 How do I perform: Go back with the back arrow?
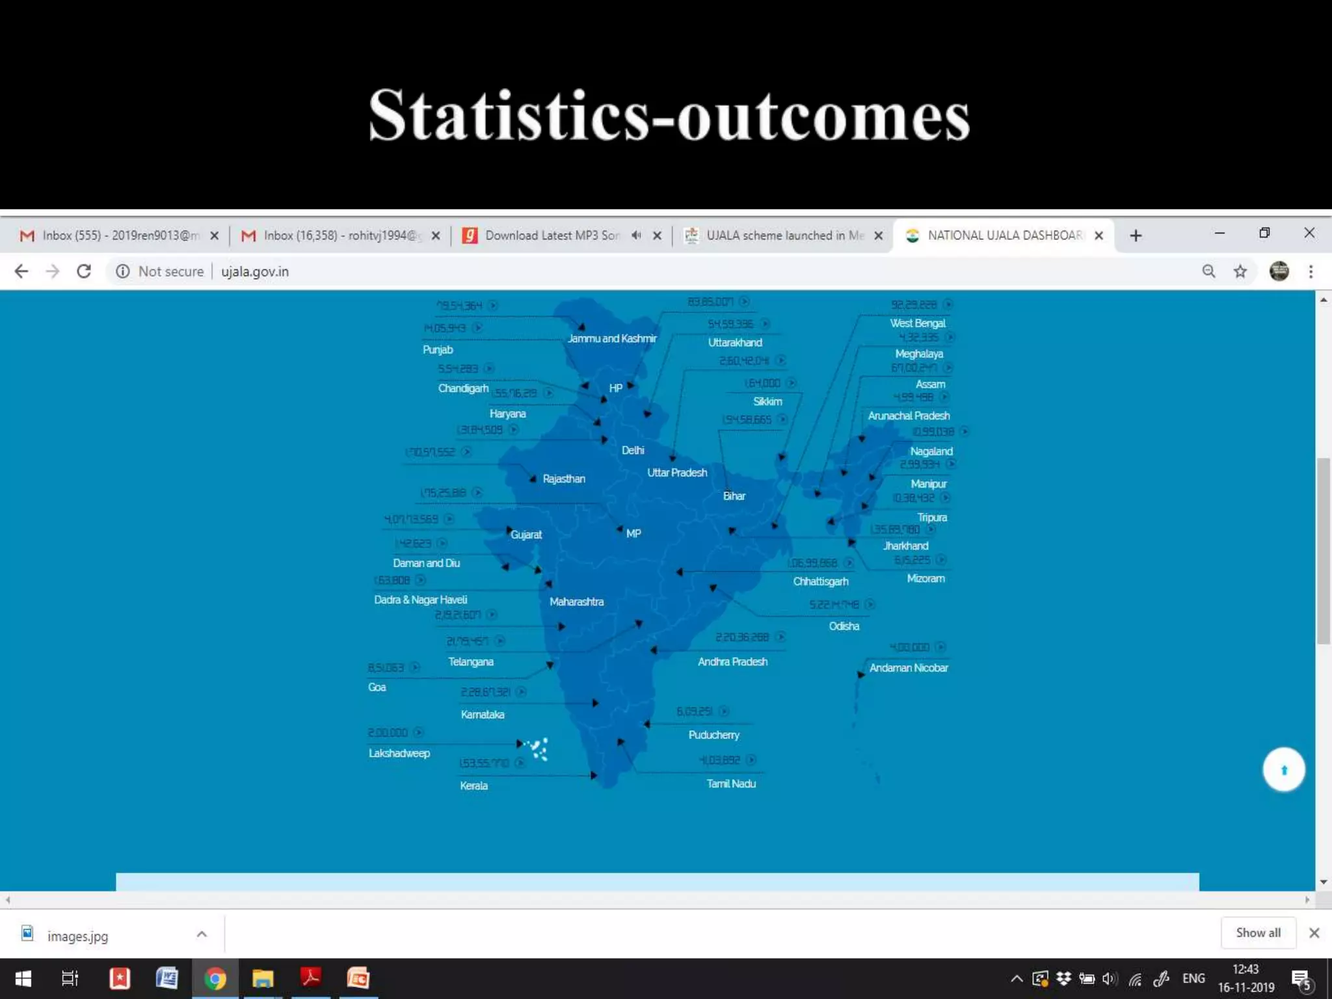pos(21,271)
